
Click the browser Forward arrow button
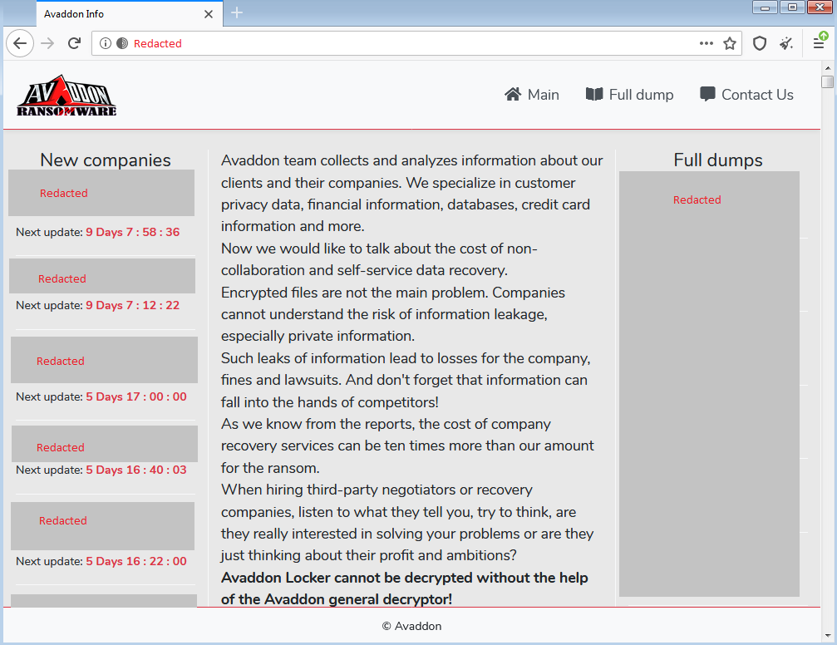click(x=48, y=43)
